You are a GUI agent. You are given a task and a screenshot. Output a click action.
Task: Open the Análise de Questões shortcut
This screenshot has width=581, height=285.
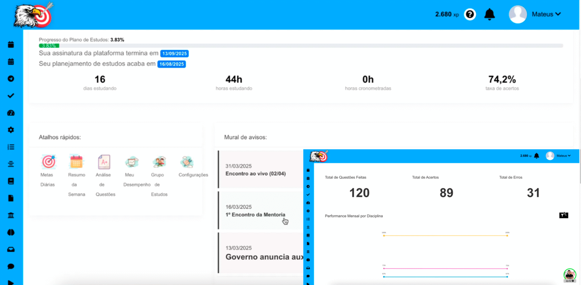pyautogui.click(x=104, y=162)
